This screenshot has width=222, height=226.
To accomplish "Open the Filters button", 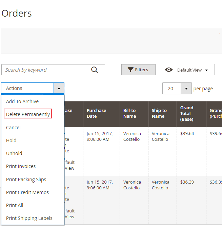I will pyautogui.click(x=138, y=70).
